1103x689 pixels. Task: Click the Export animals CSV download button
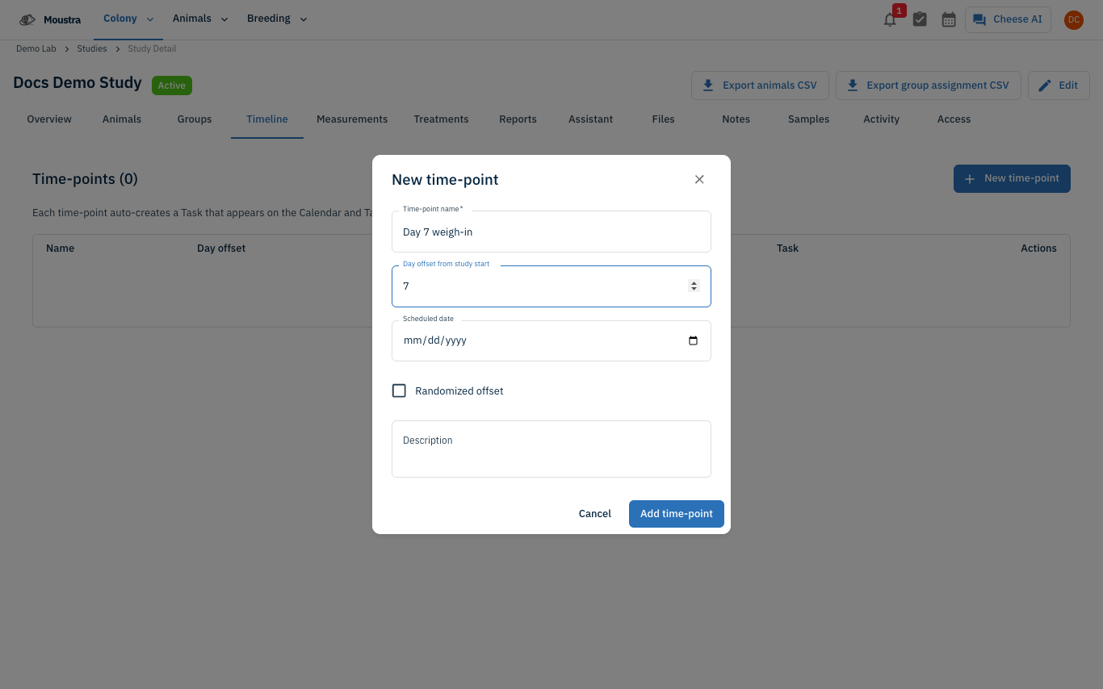(x=760, y=86)
